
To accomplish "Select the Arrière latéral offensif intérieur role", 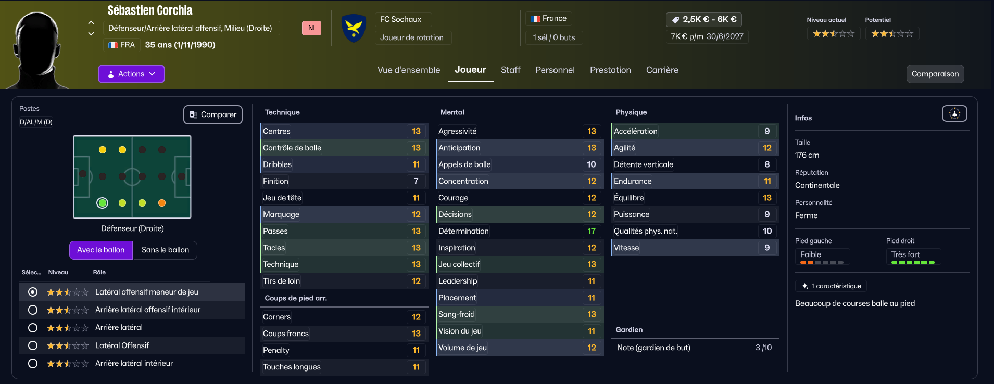I will pyautogui.click(x=33, y=310).
